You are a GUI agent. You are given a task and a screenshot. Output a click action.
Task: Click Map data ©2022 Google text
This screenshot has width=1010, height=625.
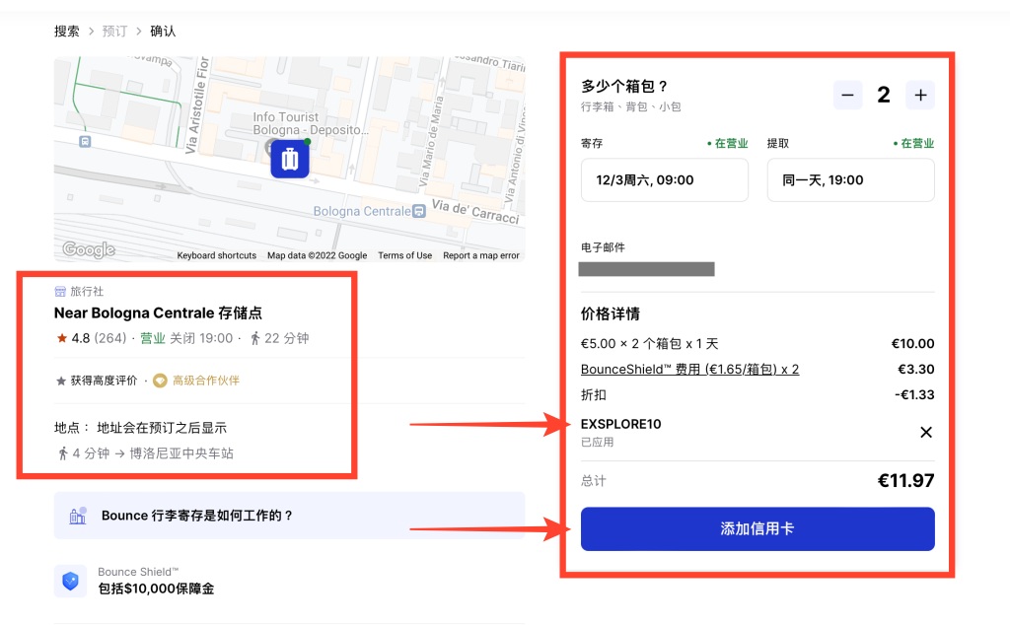317,255
